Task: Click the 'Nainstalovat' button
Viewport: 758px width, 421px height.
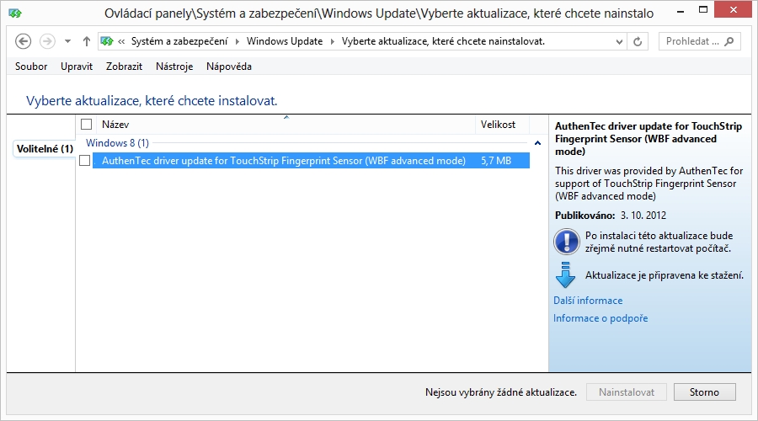Action: coord(627,392)
